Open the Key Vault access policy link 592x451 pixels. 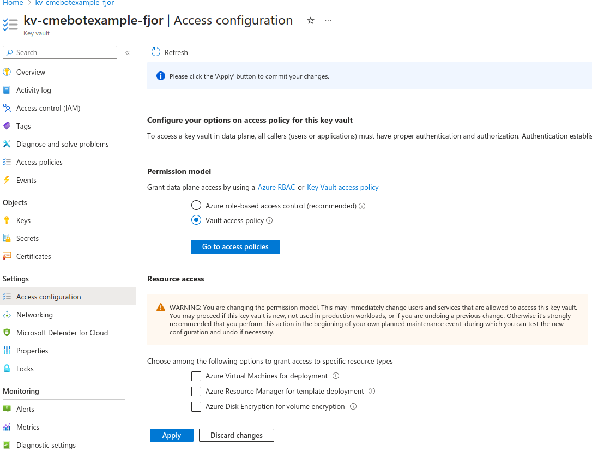(x=342, y=188)
